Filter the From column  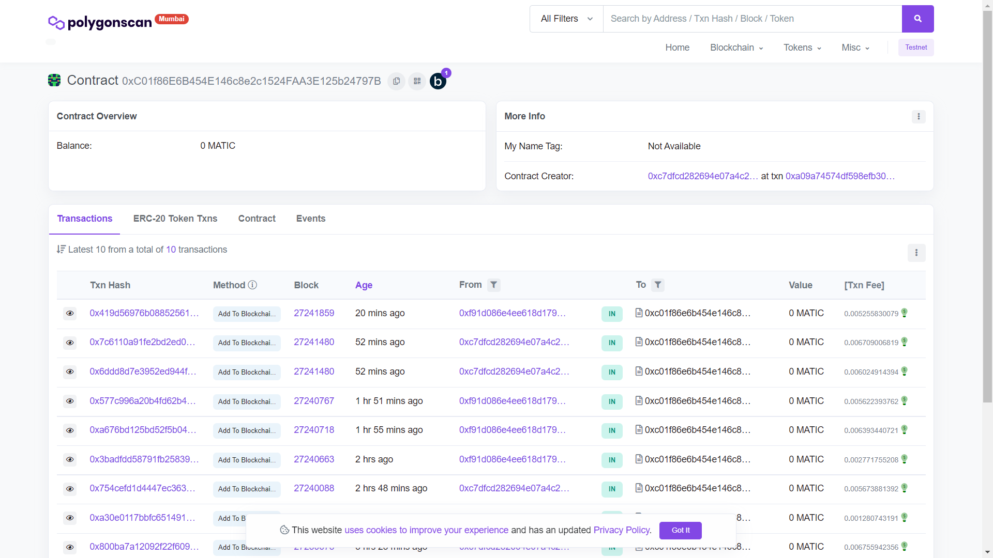[493, 285]
